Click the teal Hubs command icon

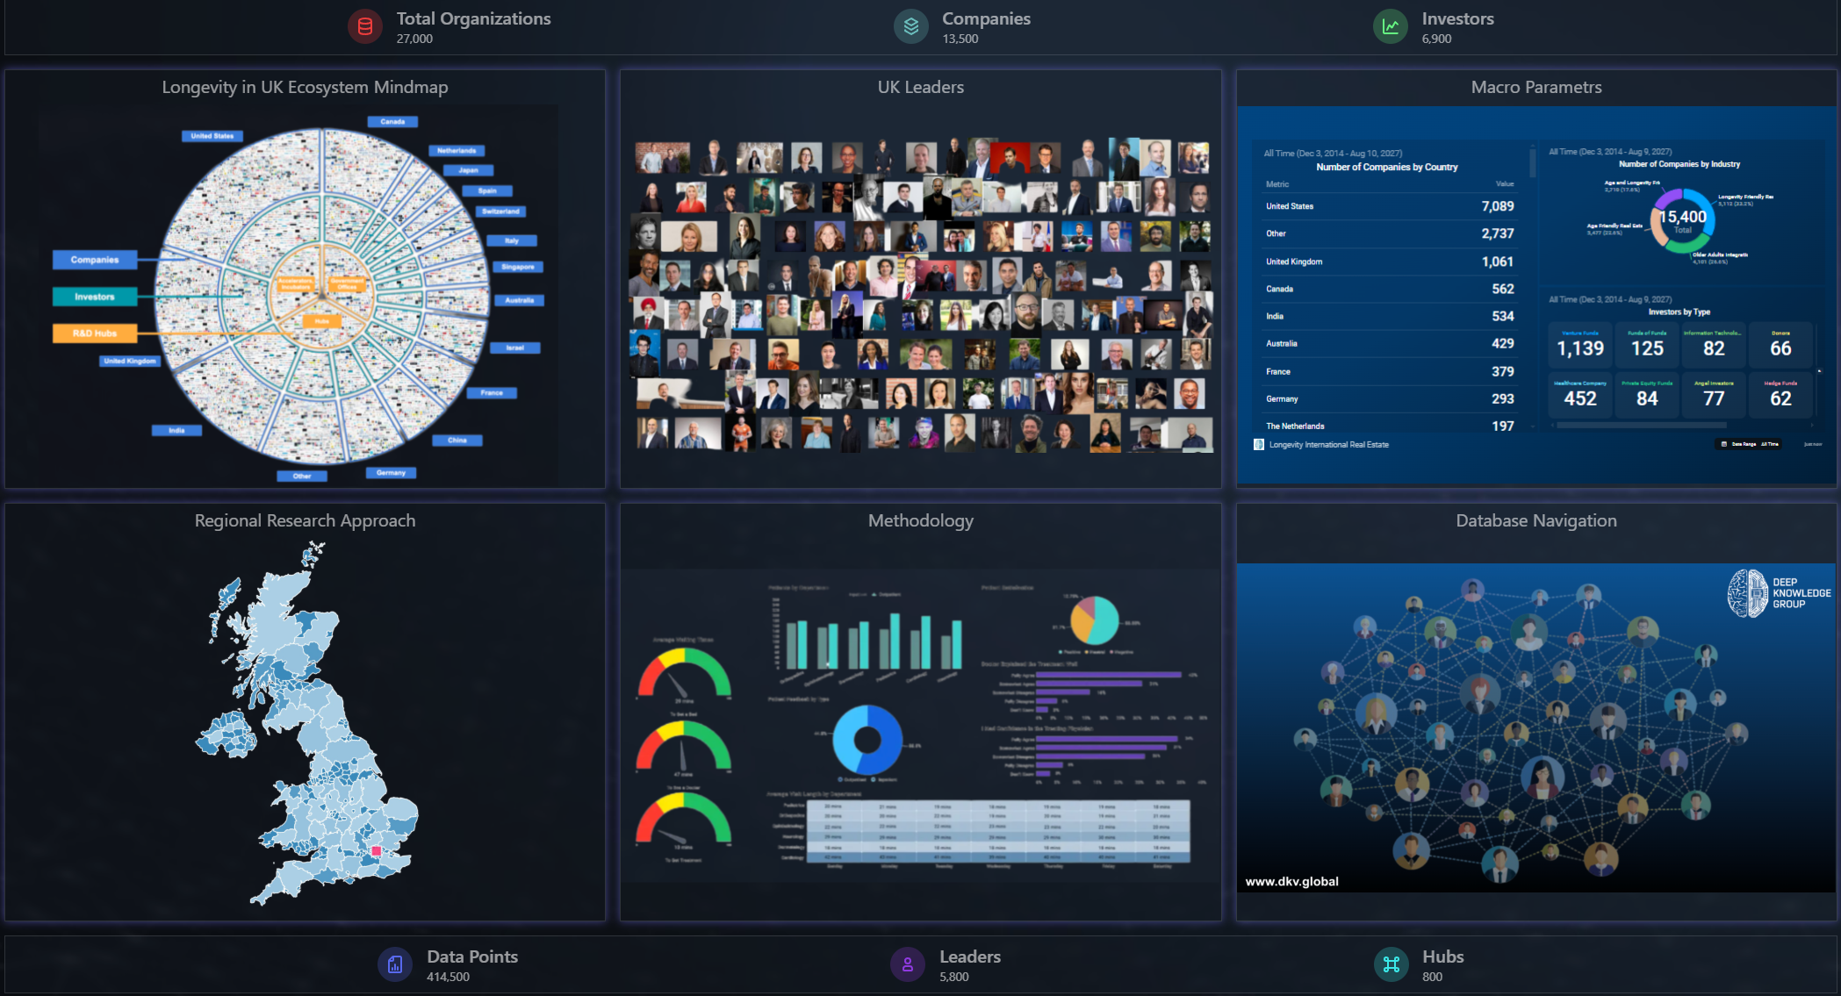click(1391, 964)
